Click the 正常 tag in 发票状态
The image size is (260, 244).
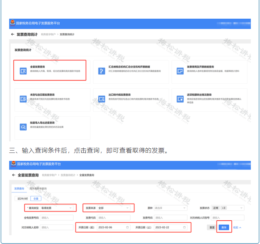[x=216, y=208]
